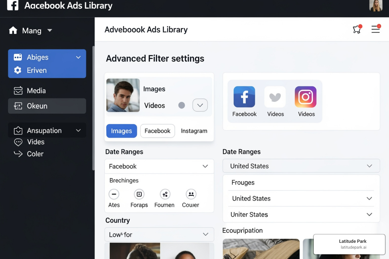389x259 pixels.
Task: Click the Twitter-style Videos icon
Action: click(275, 97)
